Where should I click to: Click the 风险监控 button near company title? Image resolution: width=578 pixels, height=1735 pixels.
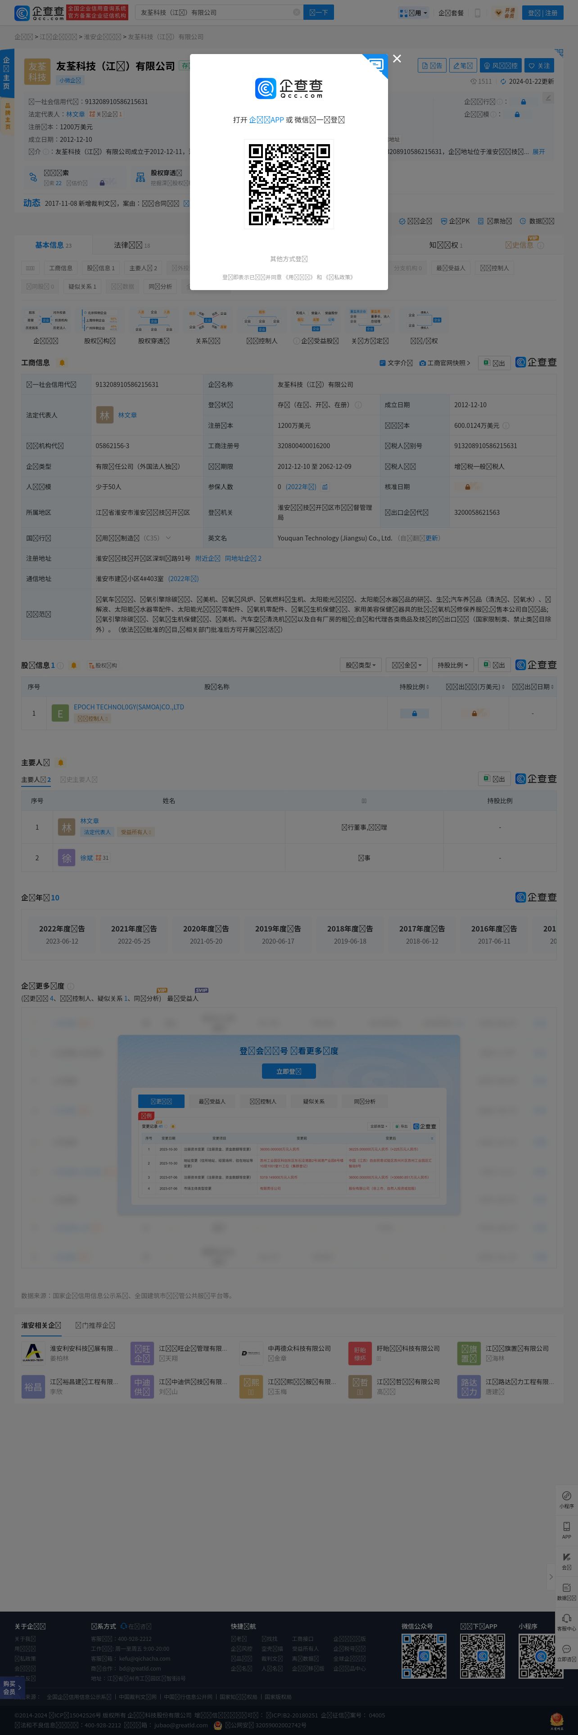point(500,65)
